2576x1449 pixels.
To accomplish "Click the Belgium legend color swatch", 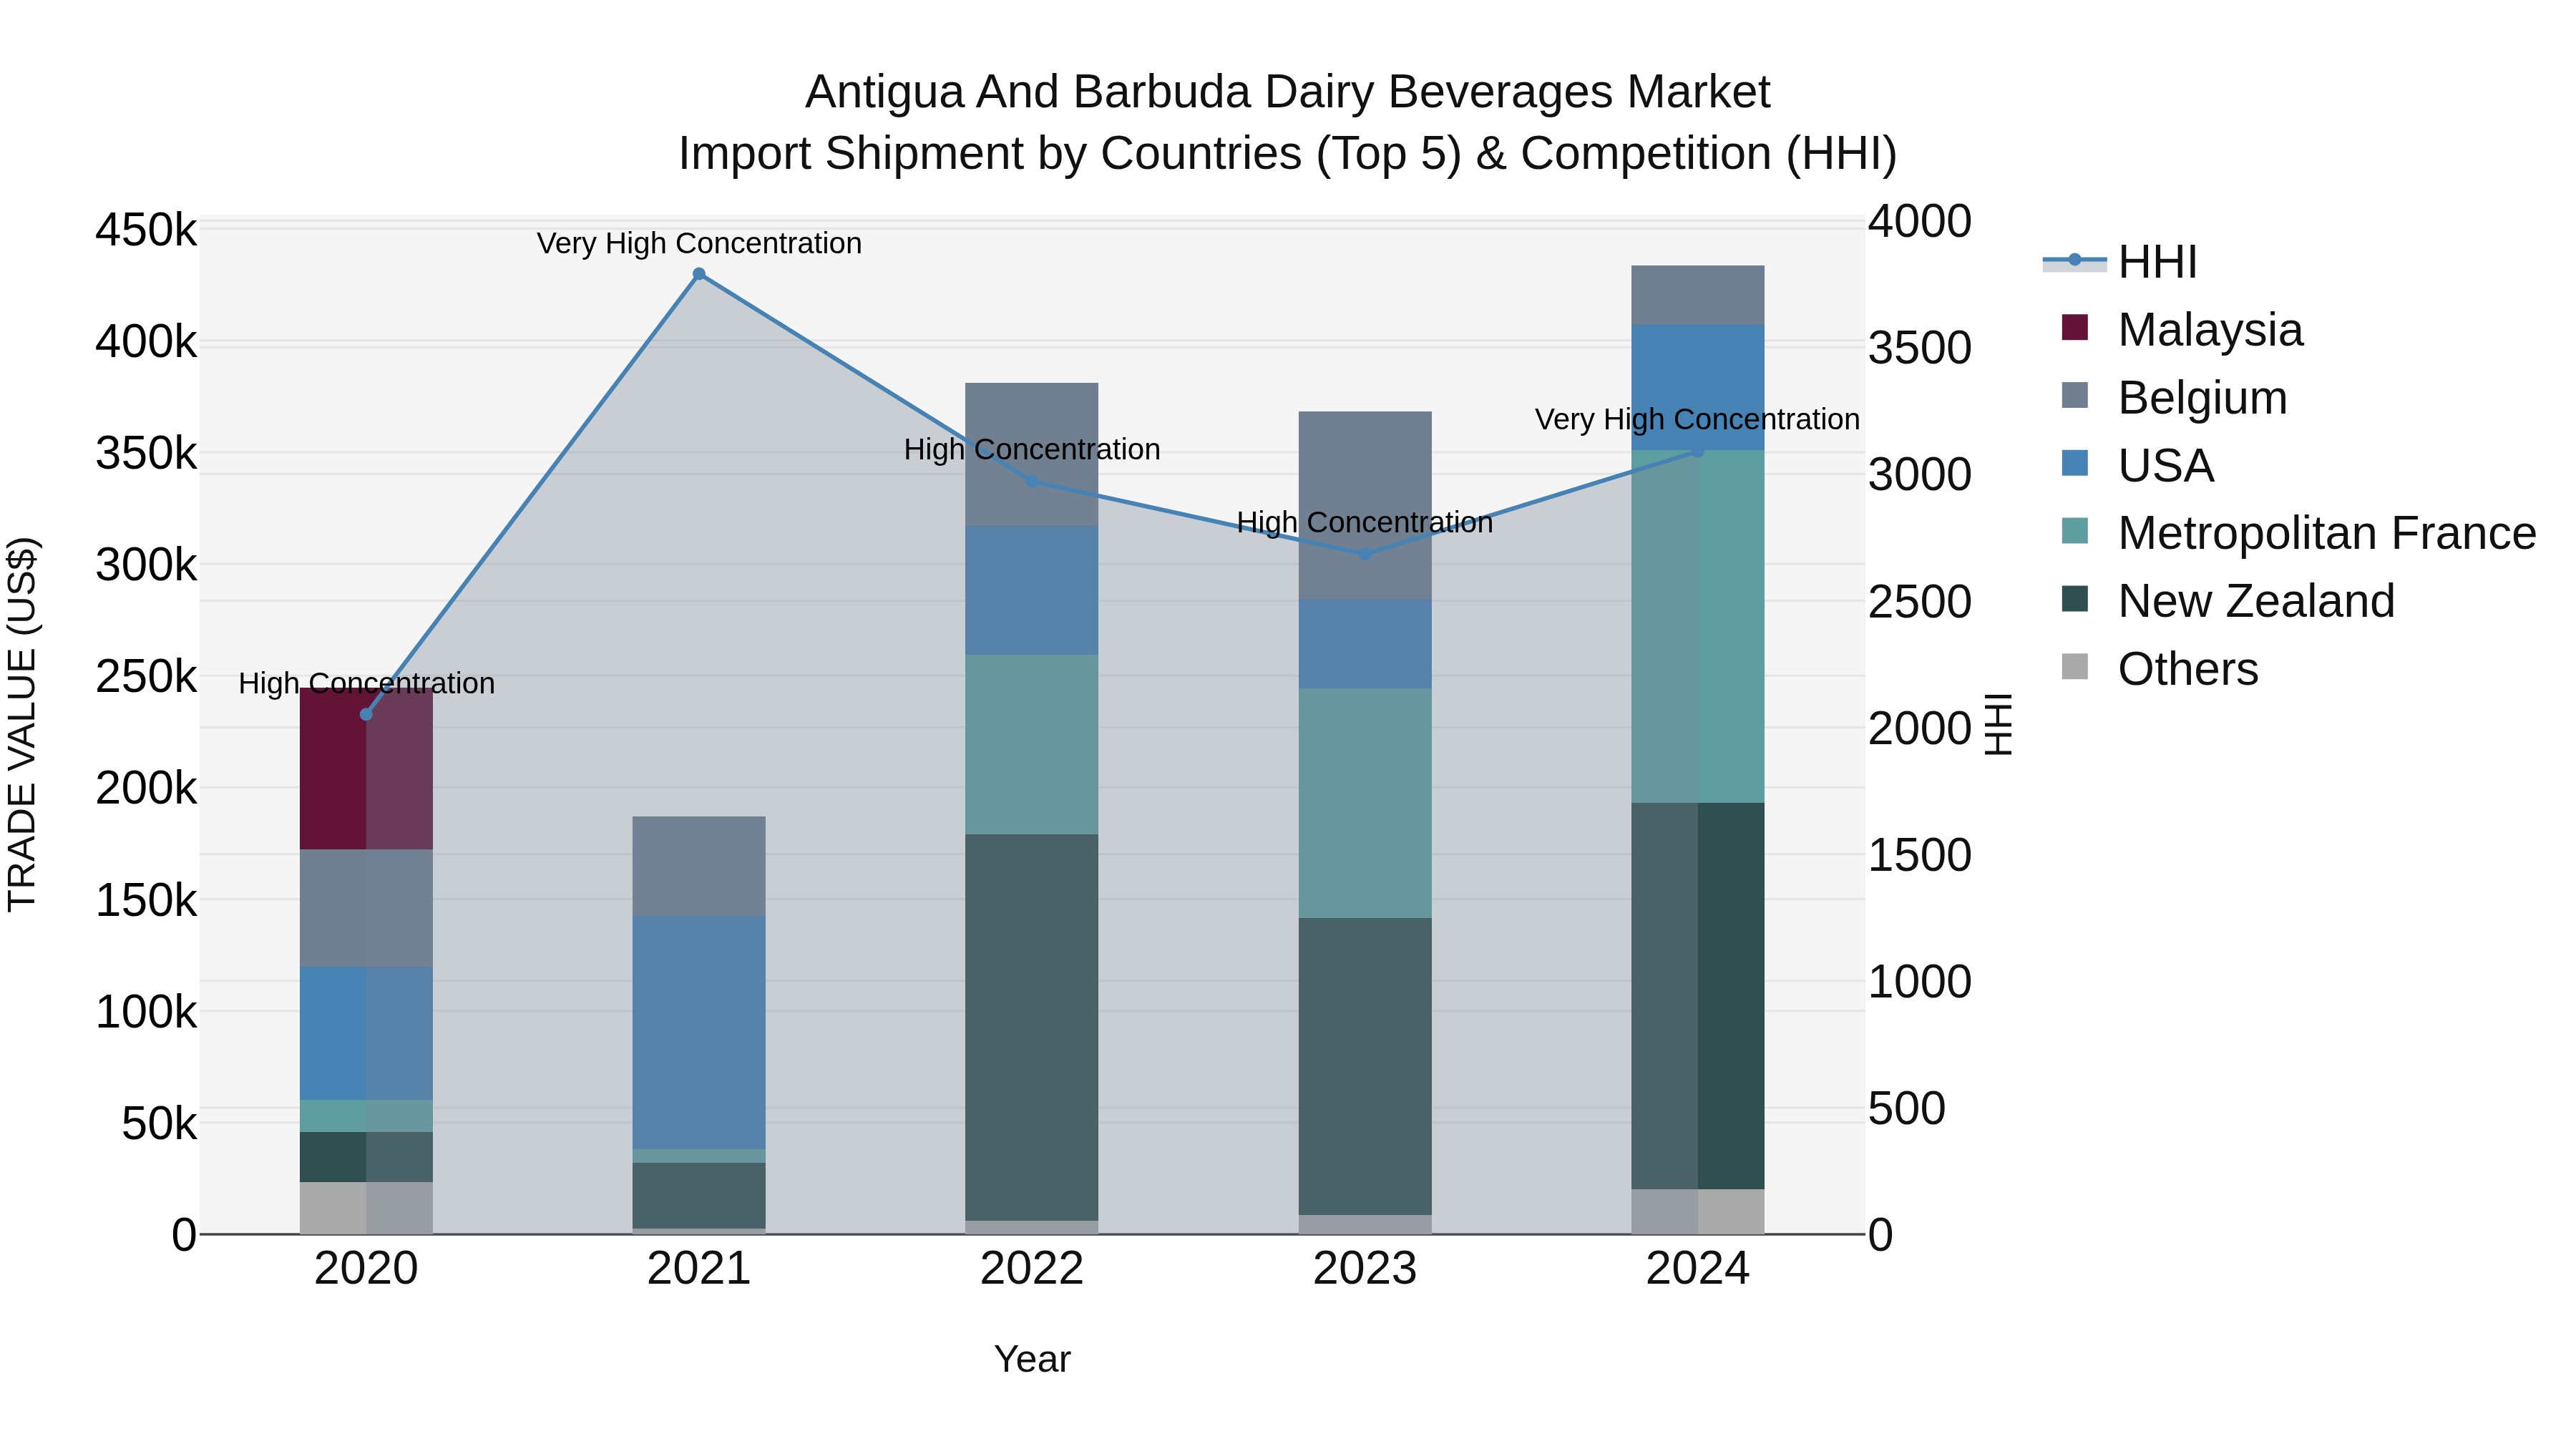I will [2075, 395].
